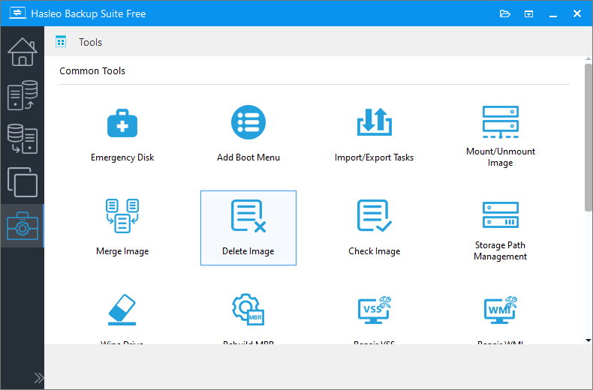Viewport: 593px width, 390px height.
Task: Launch the Repair VSS tool
Action: [374, 310]
